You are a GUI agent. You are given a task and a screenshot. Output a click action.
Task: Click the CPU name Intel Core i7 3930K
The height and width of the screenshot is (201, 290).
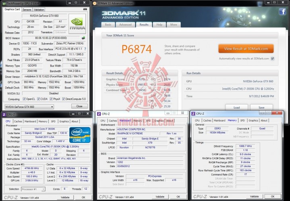(45, 129)
